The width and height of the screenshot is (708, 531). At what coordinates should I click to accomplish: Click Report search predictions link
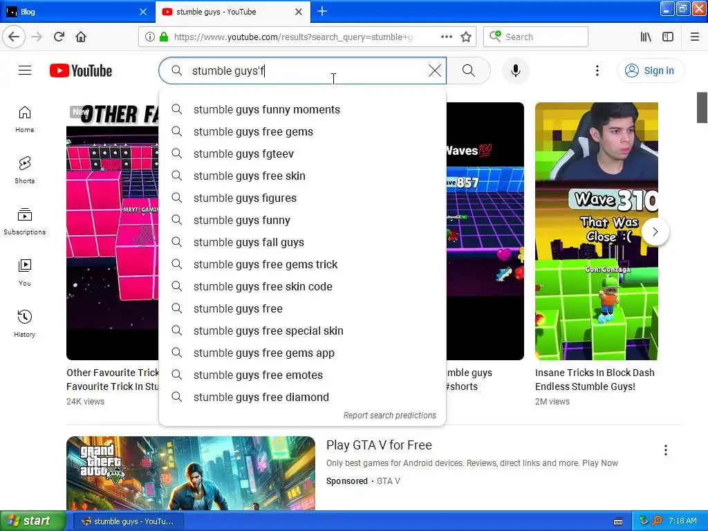[x=390, y=416]
